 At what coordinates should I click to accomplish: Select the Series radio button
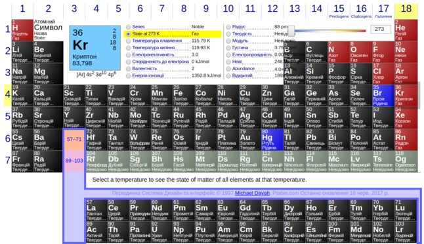tap(128, 27)
